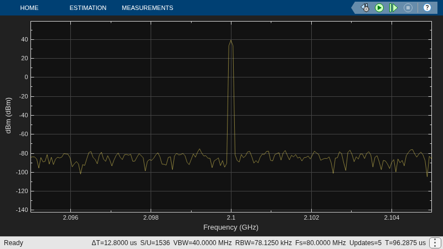This screenshot has height=249, width=443.
Task: Click the RBW=78.1250 kHz status readout
Action: coord(264,243)
